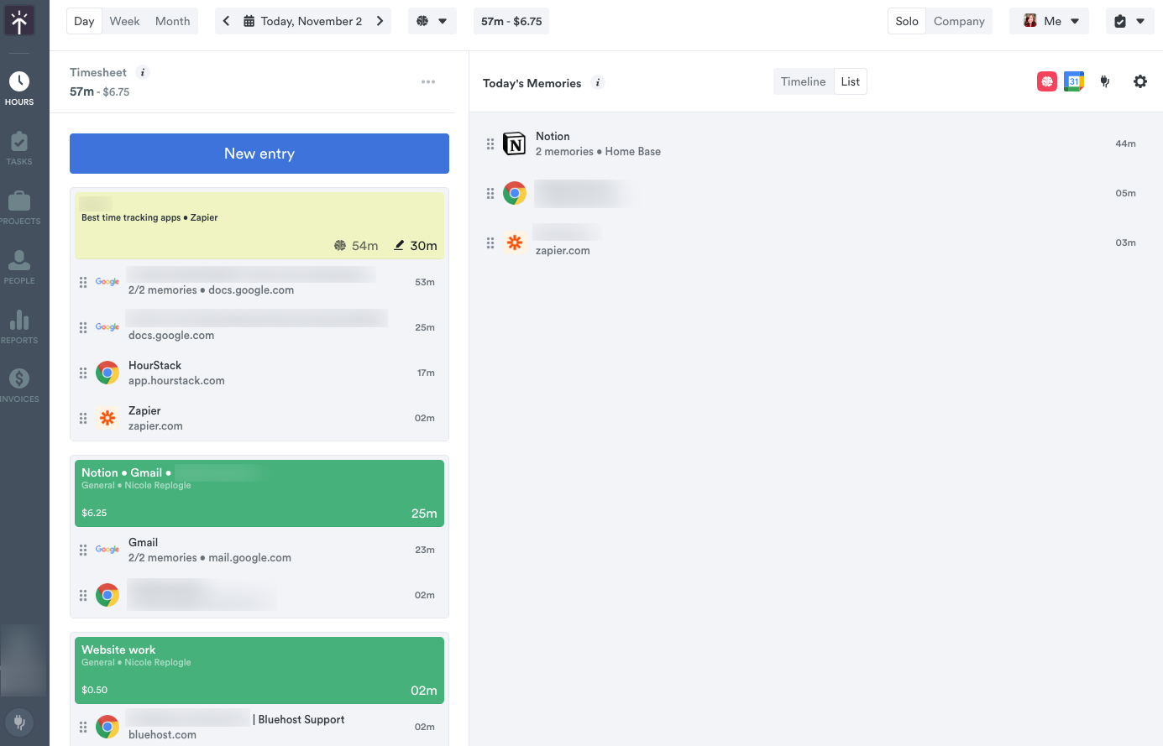Switch Memories to Timeline view
This screenshot has height=746, width=1163.
point(804,81)
